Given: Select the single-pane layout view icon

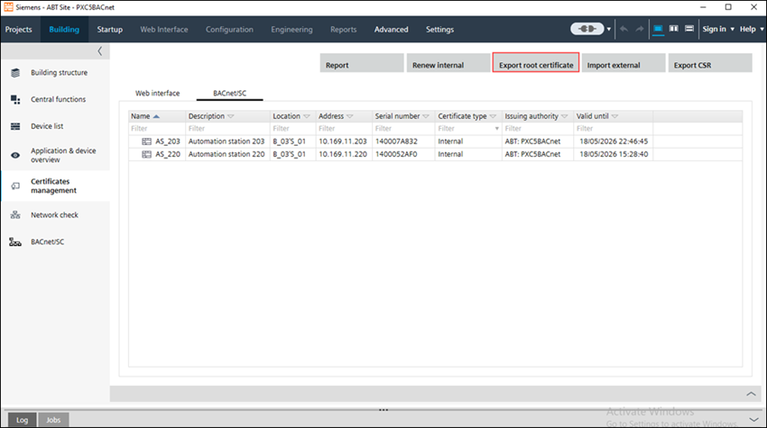Looking at the screenshot, I should (659, 29).
